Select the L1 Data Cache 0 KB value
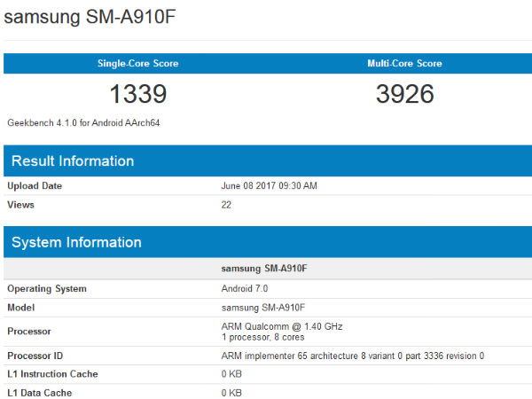The width and height of the screenshot is (532, 399). click(231, 393)
